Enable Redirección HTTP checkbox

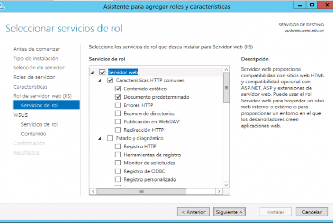point(118,130)
